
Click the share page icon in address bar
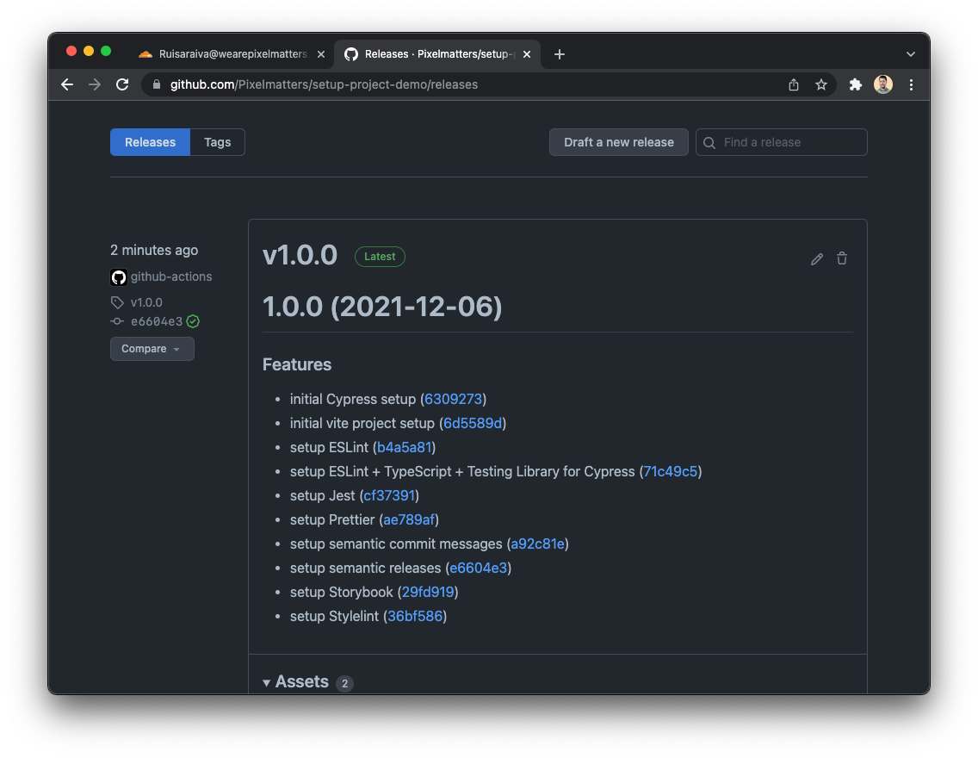click(794, 85)
